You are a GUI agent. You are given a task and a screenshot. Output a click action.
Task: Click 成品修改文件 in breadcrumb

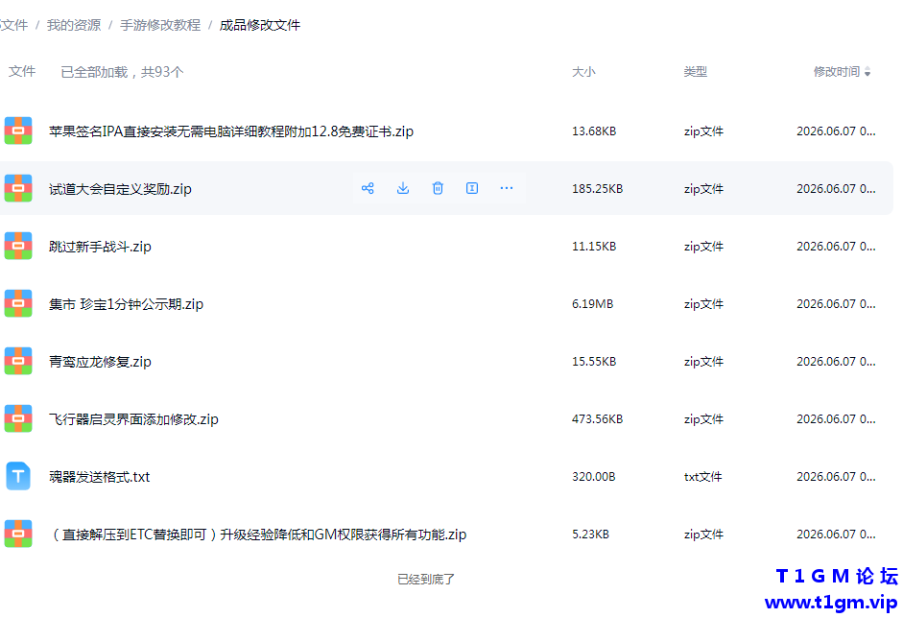coord(260,25)
